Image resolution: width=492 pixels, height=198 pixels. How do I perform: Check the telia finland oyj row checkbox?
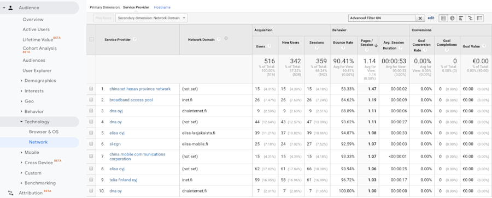point(91,180)
